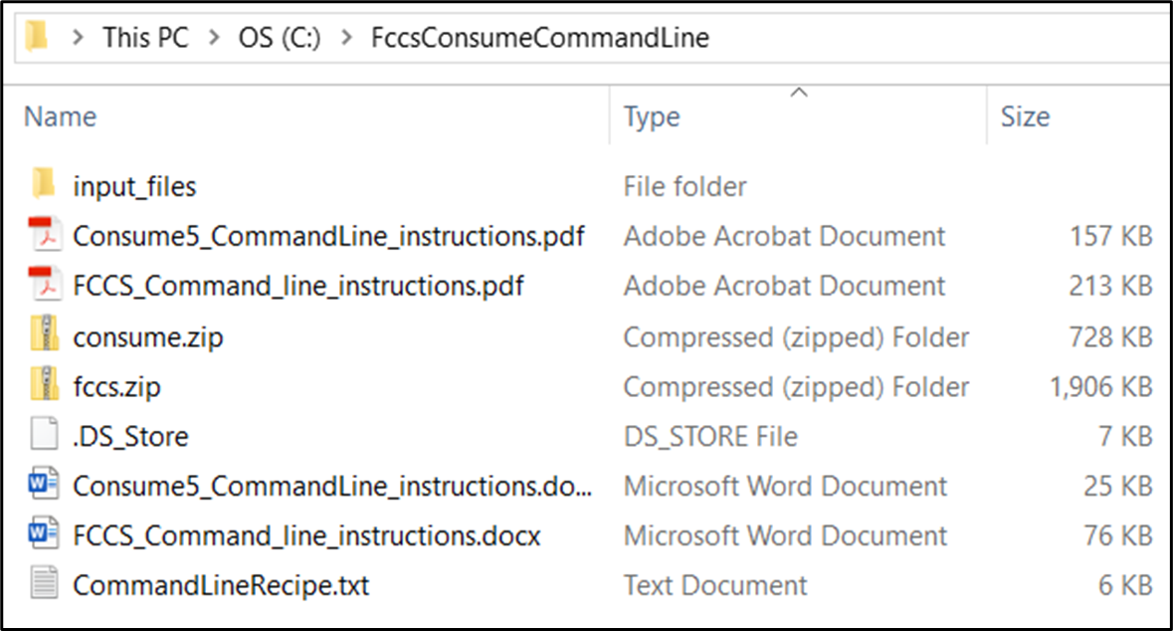Sort files by the Size column

1025,116
